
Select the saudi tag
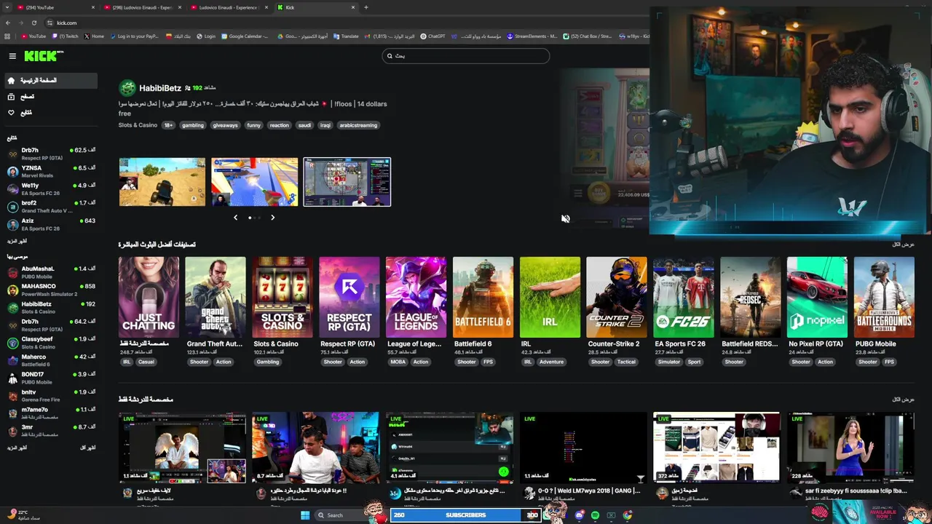click(304, 125)
